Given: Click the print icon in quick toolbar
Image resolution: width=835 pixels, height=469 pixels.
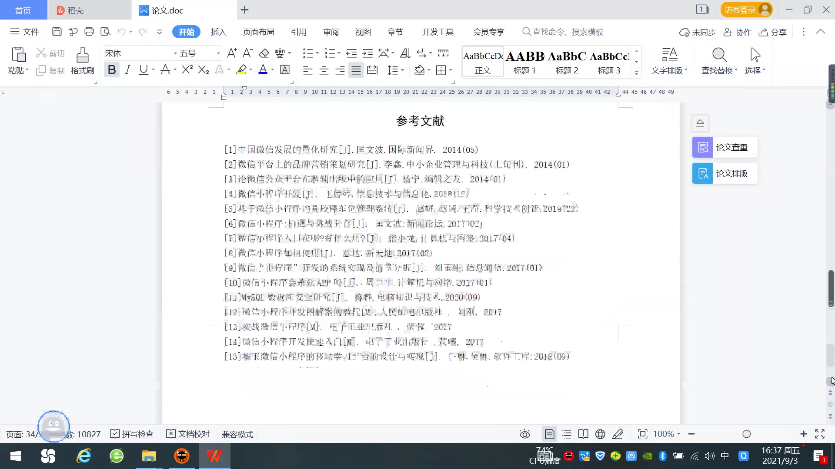Looking at the screenshot, I should pyautogui.click(x=89, y=32).
